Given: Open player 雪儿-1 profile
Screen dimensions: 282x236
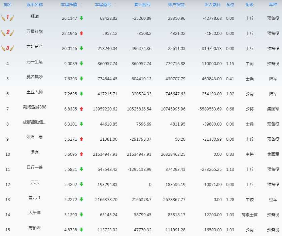Looking at the screenshot, I should [x=35, y=198].
